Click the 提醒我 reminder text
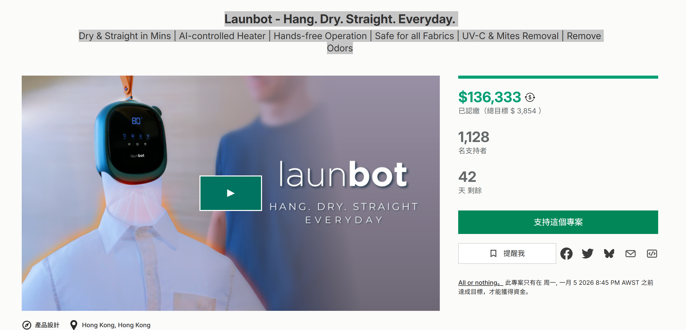Screen dimensions: 686x330 click(514, 253)
